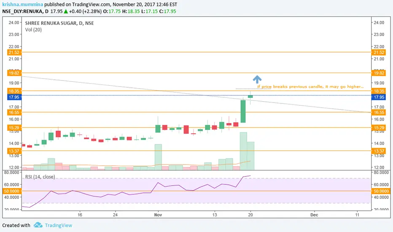The width and height of the screenshot is (393, 232).
Task: Click the green up triangle beside 17.95
Action: pos(66,11)
